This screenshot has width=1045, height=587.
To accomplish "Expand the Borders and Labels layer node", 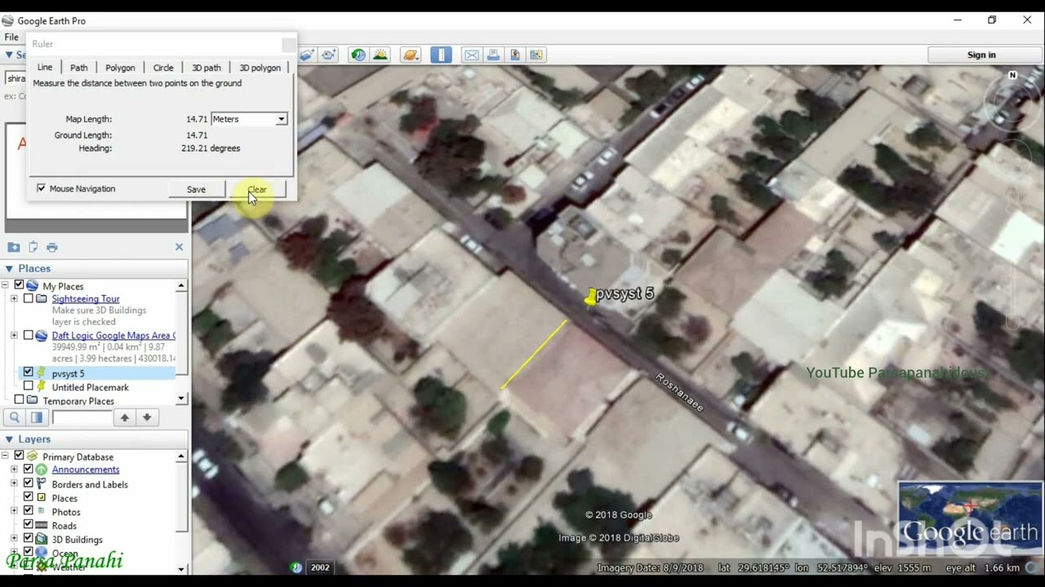I will click(x=14, y=483).
